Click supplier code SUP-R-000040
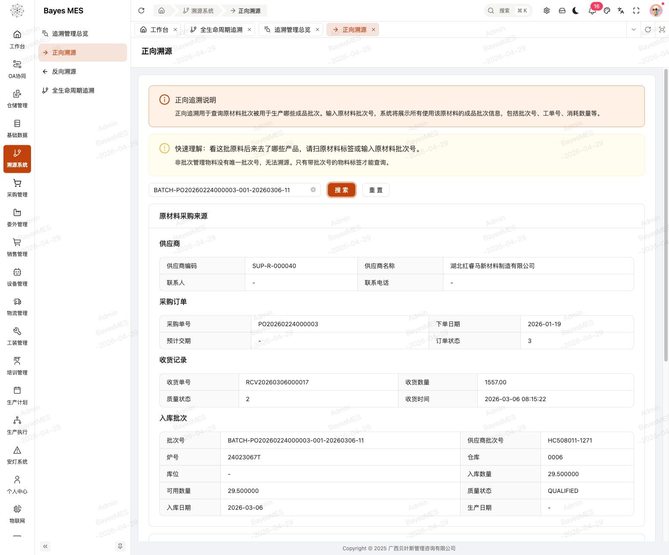The image size is (669, 555). point(274,266)
